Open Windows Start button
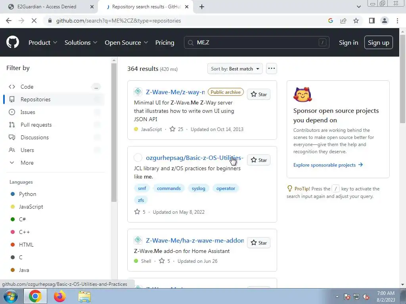Image resolution: width=406 pixels, height=304 pixels. [x=11, y=296]
